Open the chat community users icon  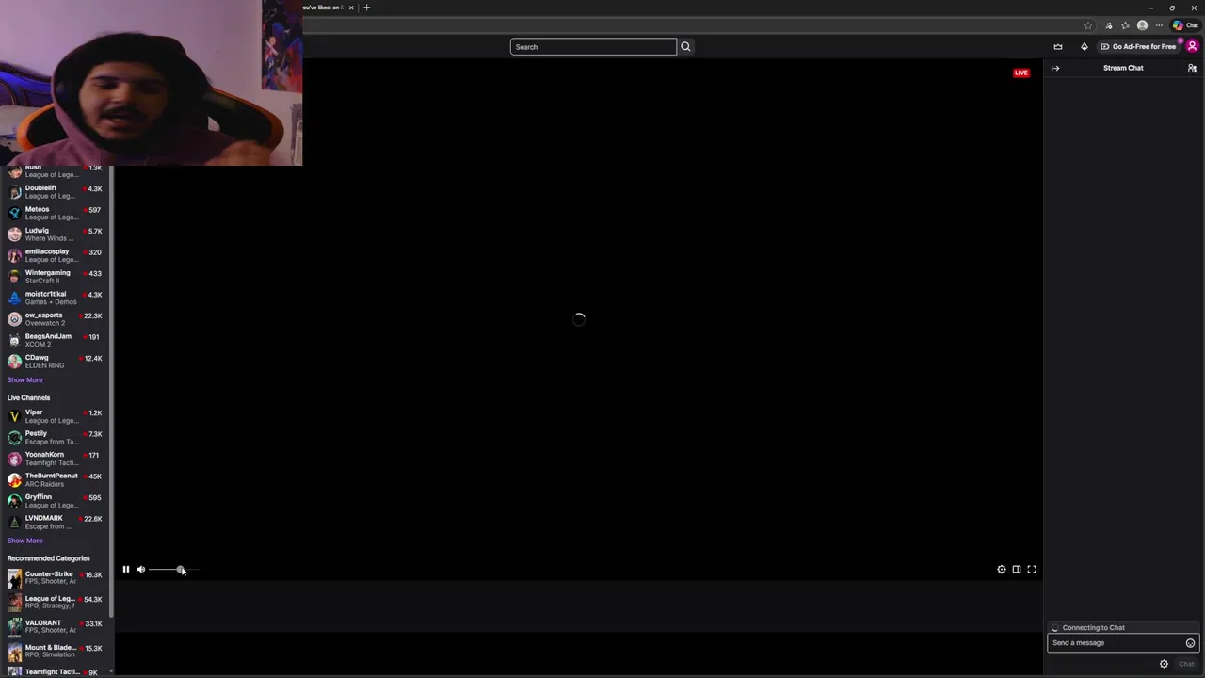click(1192, 68)
